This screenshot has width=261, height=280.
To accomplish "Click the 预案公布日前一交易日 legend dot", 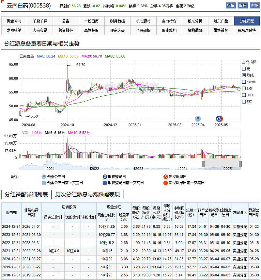I will (43, 183).
